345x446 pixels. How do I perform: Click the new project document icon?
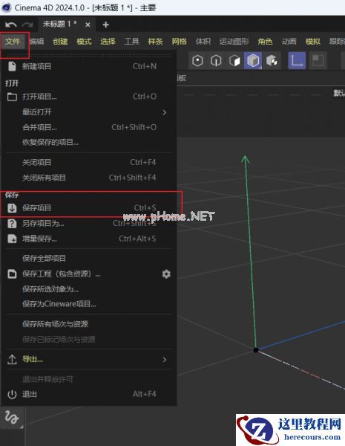(x=12, y=66)
